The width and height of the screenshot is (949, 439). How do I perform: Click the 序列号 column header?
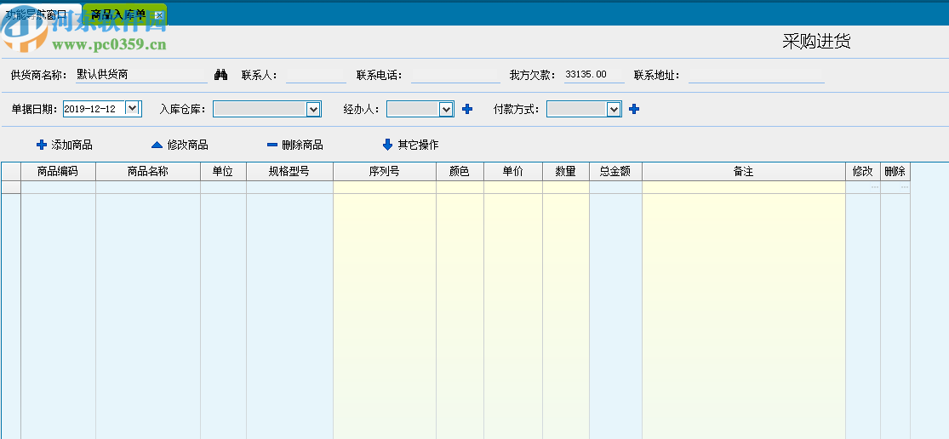(385, 172)
